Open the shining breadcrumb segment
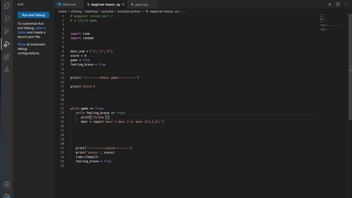Image resolution: width=352 pixels, height=198 pixels. tap(76, 11)
